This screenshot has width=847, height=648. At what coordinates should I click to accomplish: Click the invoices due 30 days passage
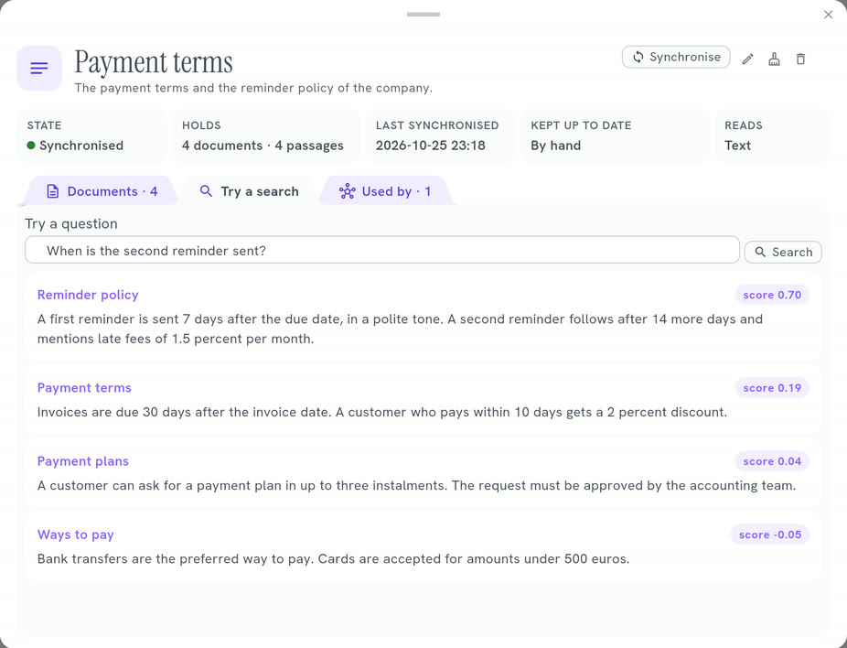coord(382,412)
